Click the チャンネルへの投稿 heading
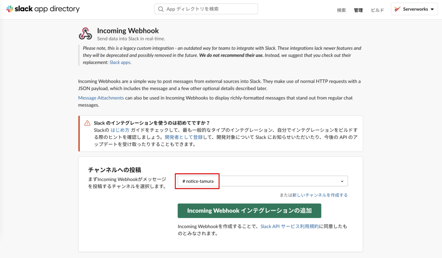 point(115,170)
